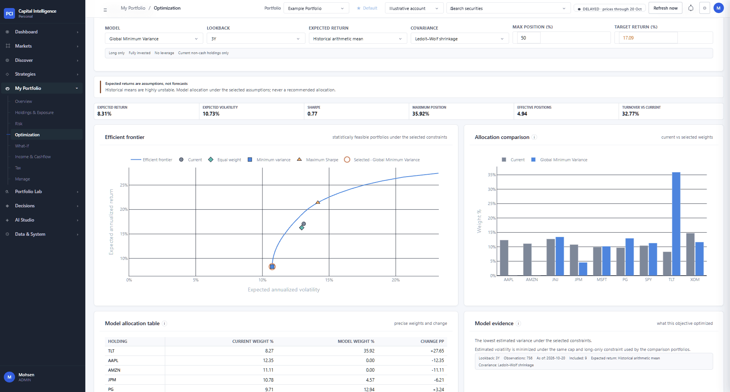Viewport: 730px width, 392px height.
Task: Click the Discover sidebar icon
Action: coord(7,60)
